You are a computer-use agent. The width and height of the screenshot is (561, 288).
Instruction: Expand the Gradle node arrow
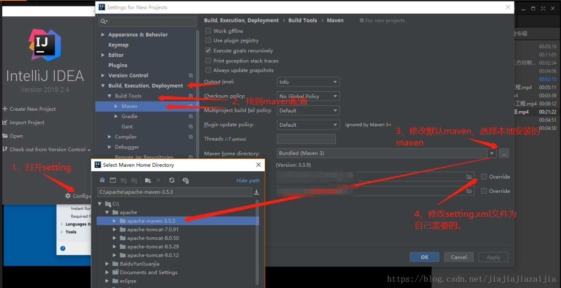point(116,117)
